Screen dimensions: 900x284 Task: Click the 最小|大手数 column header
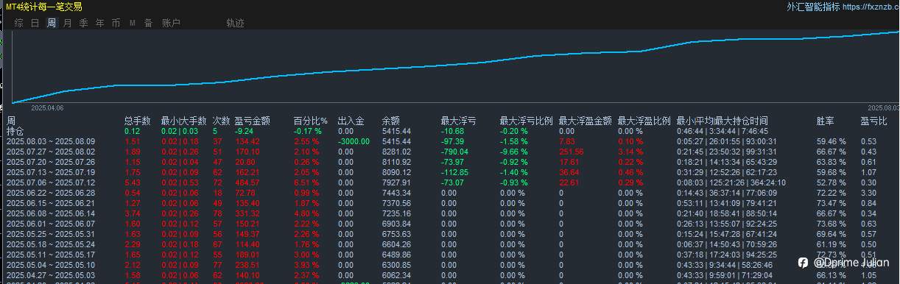[x=184, y=121]
